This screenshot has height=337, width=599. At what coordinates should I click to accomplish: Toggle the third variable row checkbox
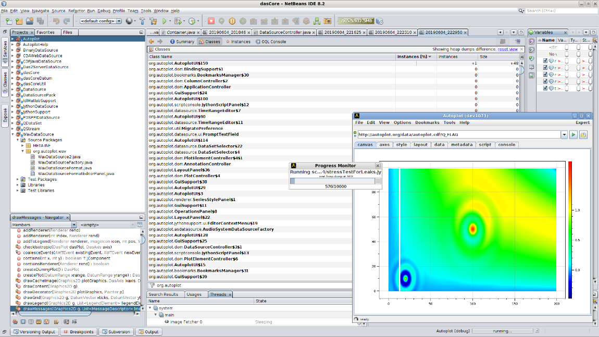click(x=545, y=74)
